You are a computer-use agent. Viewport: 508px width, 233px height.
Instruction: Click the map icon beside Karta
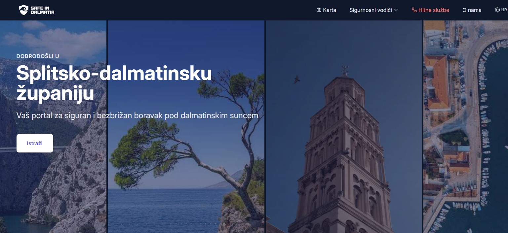click(319, 10)
